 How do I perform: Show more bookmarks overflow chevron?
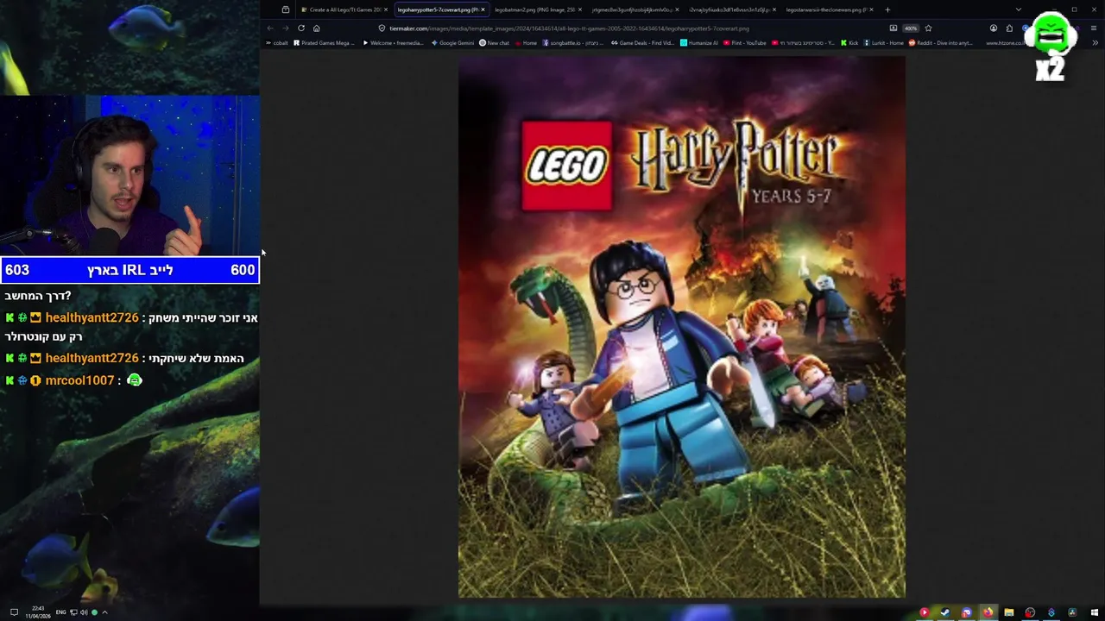[1095, 42]
